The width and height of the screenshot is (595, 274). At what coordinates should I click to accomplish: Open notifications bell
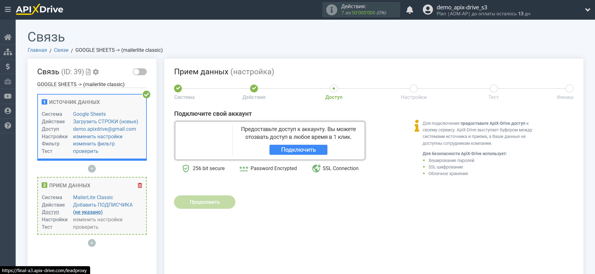point(410,10)
